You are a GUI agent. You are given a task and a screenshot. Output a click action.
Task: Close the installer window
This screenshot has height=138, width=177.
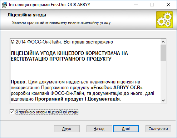[x=168, y=5]
